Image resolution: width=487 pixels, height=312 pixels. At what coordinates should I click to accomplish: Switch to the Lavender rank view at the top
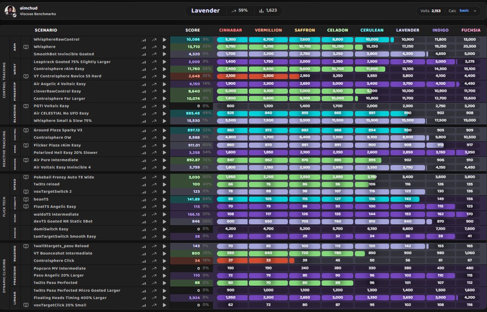205,10
